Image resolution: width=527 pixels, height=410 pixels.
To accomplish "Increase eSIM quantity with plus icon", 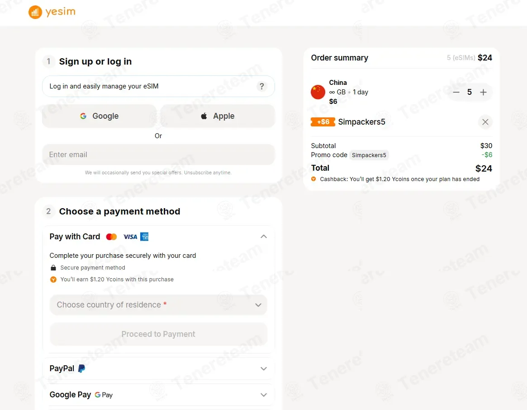I will 483,92.
